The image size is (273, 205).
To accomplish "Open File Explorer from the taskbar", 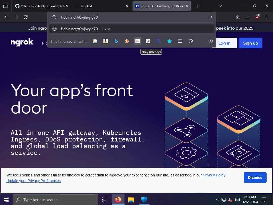I will click(131, 200).
